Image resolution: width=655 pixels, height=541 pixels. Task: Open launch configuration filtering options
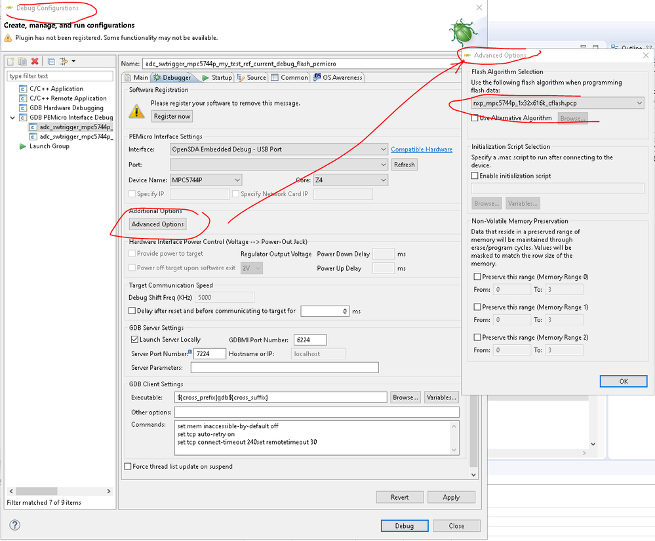(63, 61)
